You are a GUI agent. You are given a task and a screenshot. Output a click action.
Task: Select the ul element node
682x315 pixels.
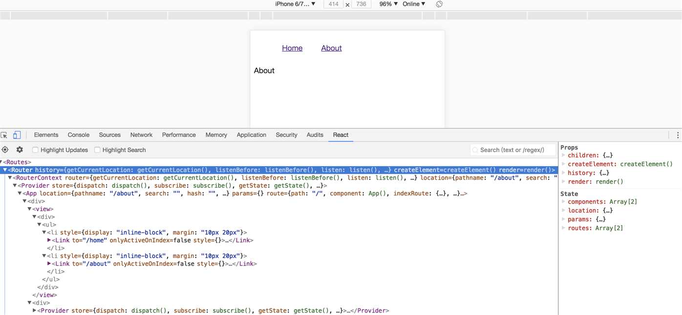click(49, 225)
